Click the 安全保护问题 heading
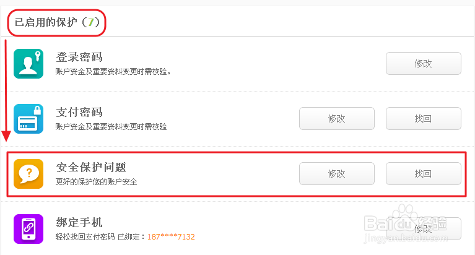Screen dimensions: 475x255 [x=92, y=167]
